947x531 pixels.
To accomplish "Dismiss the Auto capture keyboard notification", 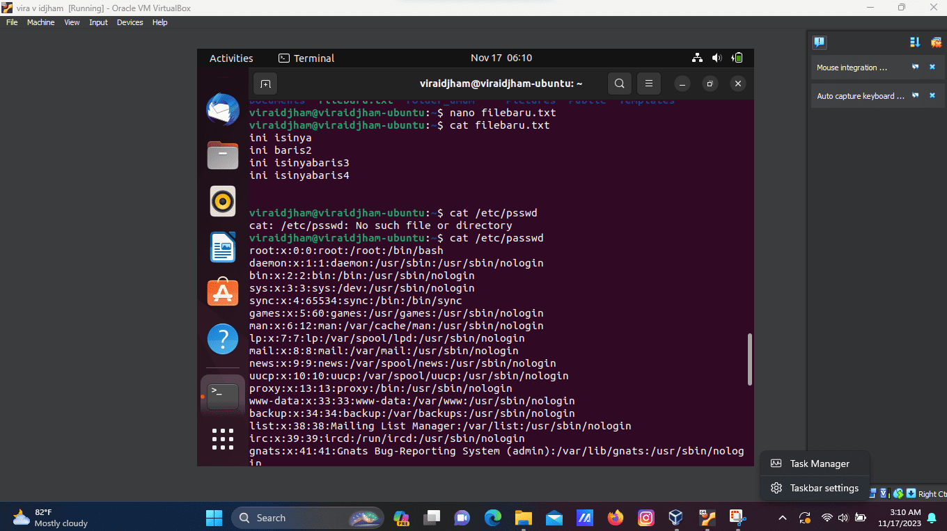I will pyautogui.click(x=932, y=96).
